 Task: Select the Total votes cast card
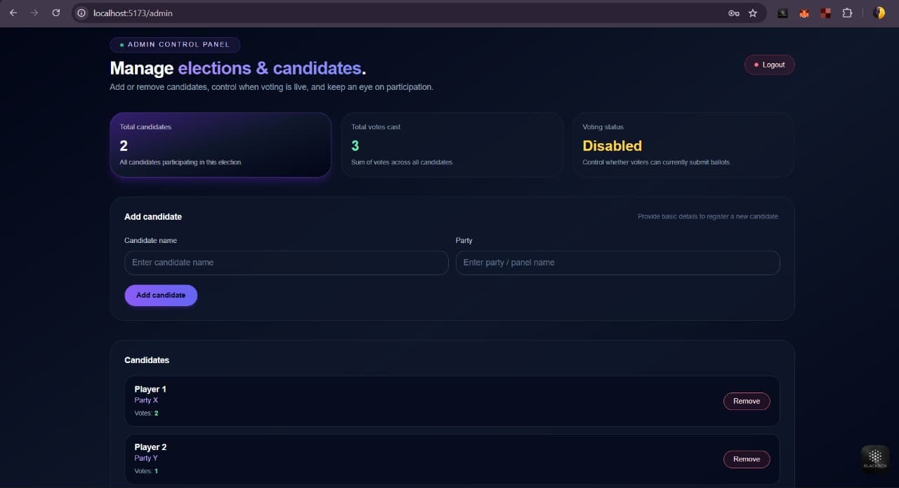tap(452, 145)
